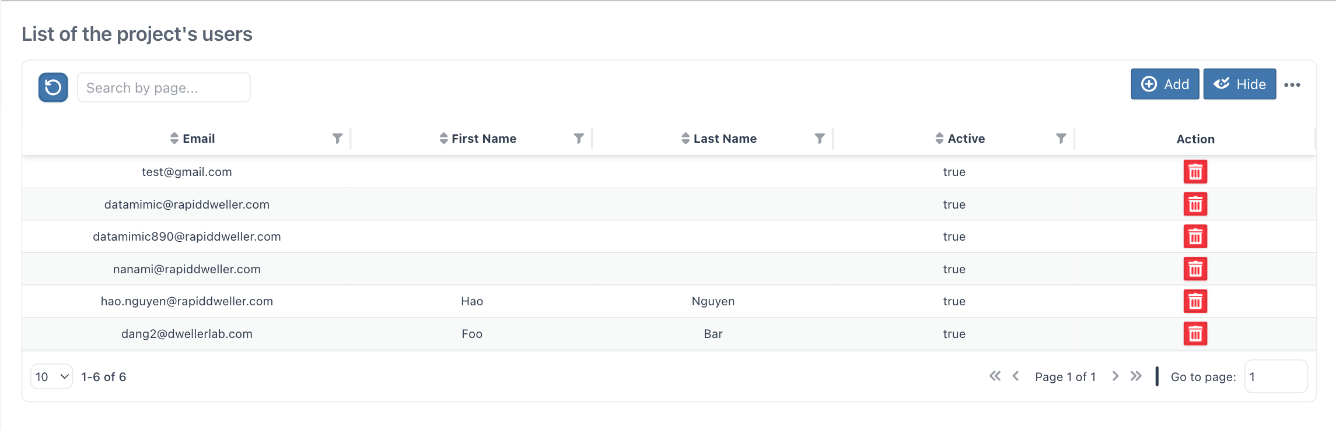Add a new project user
Screen dimensions: 1336x430
click(x=1165, y=84)
